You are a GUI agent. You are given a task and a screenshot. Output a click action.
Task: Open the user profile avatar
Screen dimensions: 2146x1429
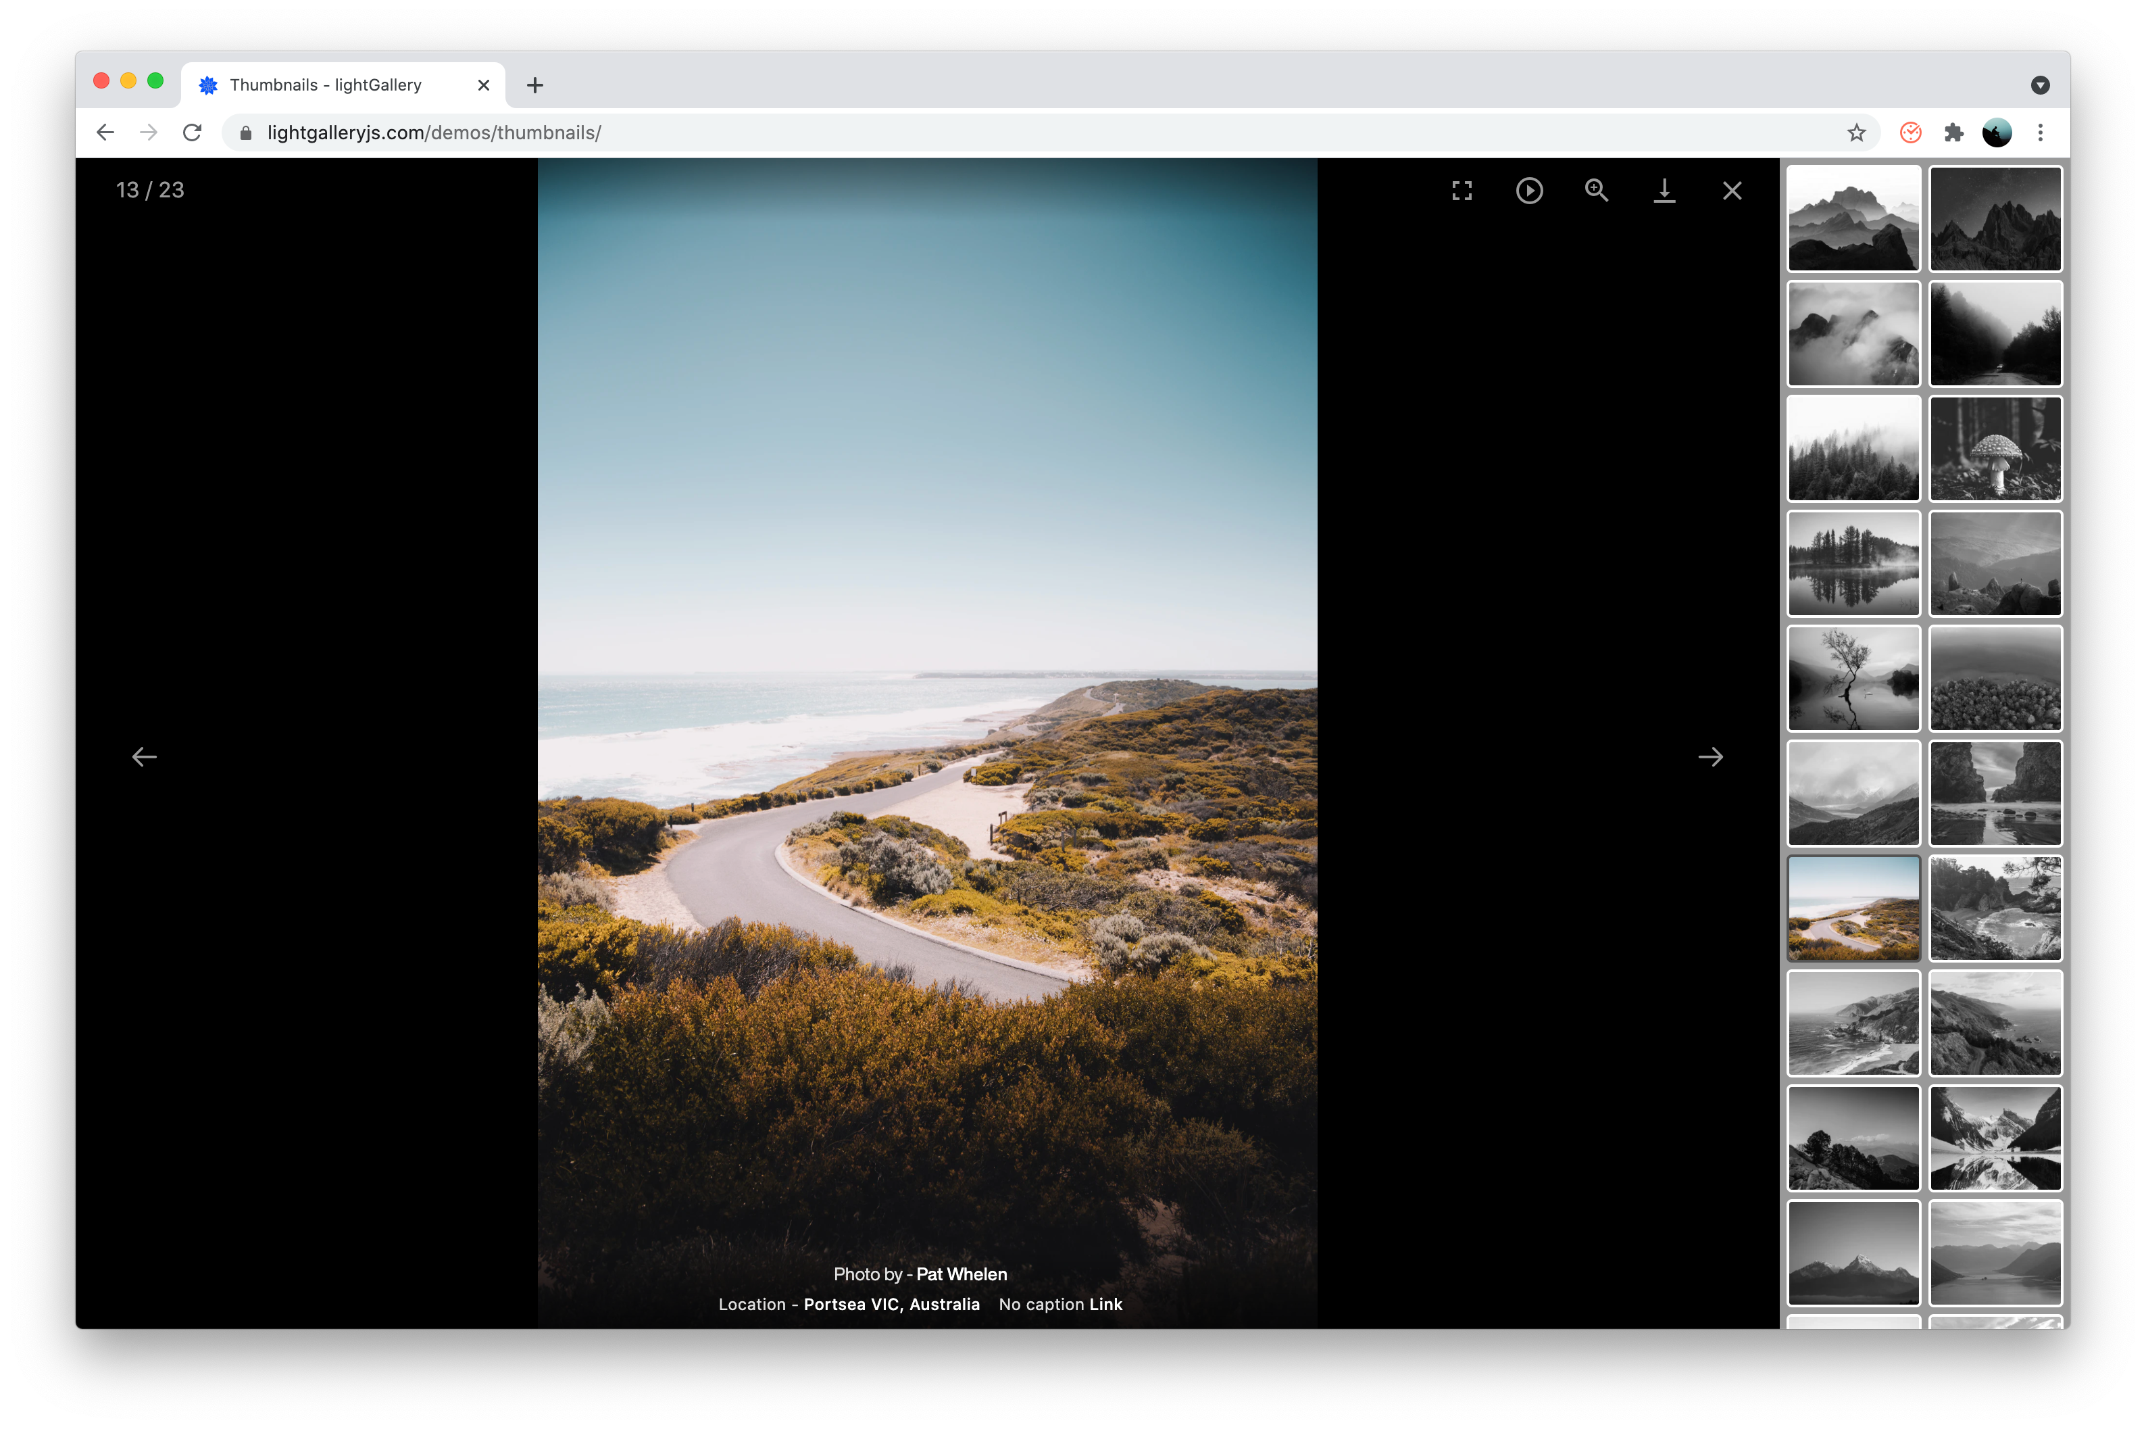tap(1996, 133)
